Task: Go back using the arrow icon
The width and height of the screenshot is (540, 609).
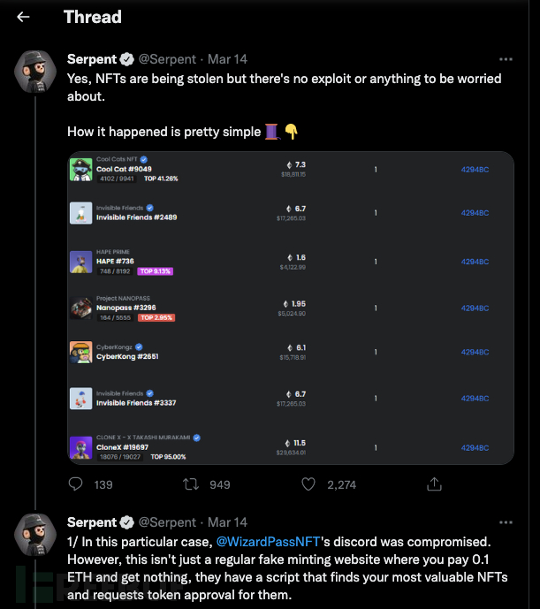Action: [x=23, y=17]
